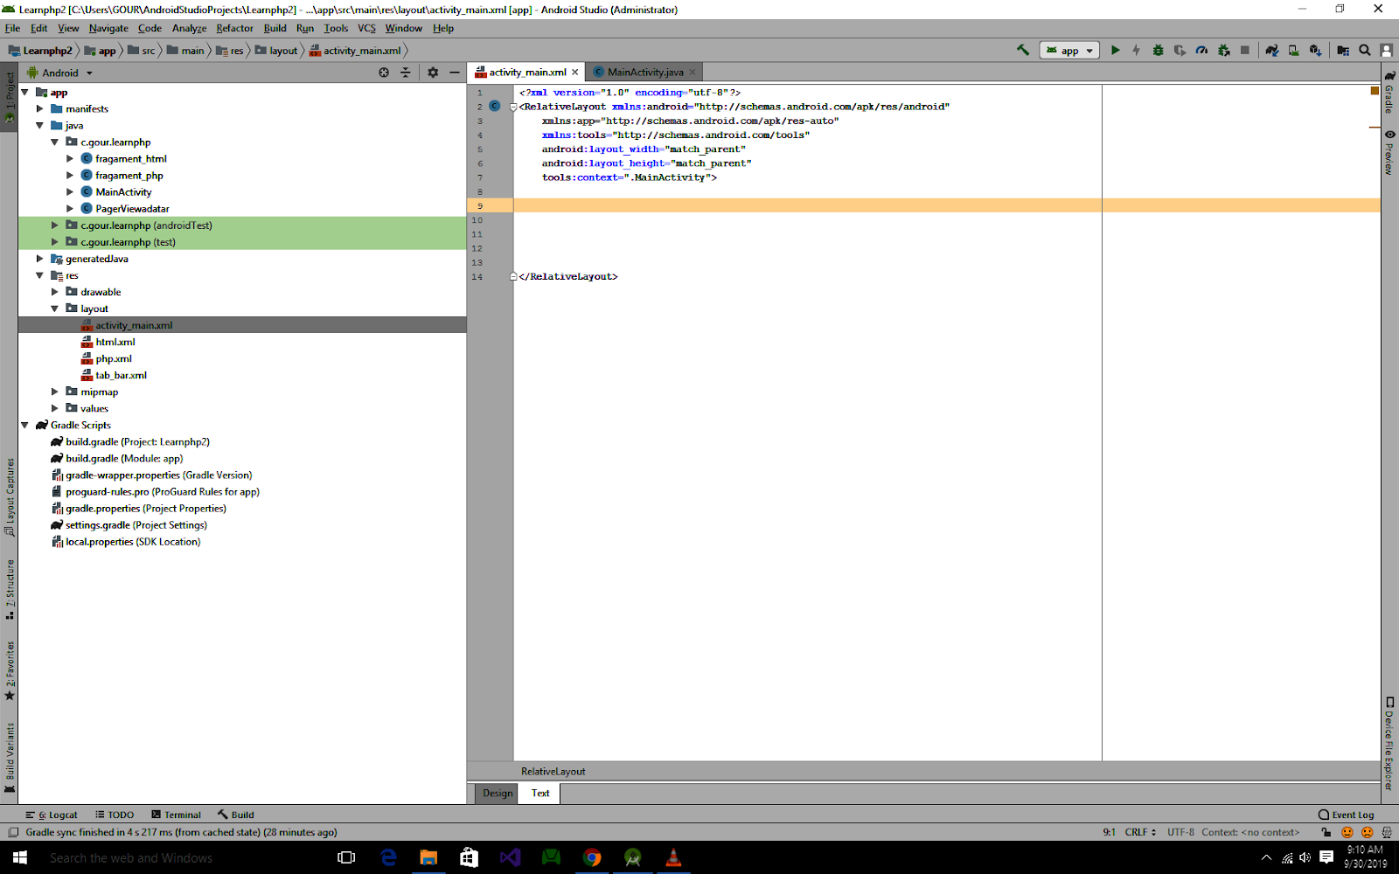Viewport: 1399px width, 874px height.
Task: Run the app with the green Run button
Action: [x=1115, y=50]
